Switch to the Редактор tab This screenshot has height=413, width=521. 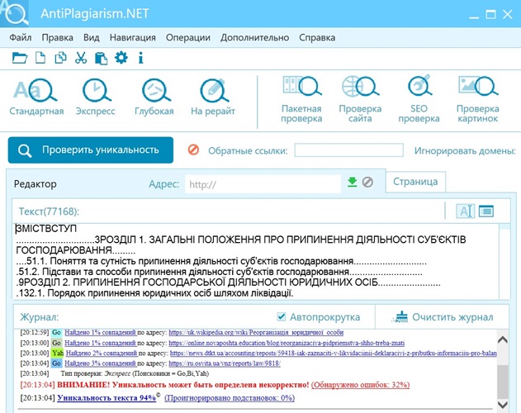(x=35, y=184)
